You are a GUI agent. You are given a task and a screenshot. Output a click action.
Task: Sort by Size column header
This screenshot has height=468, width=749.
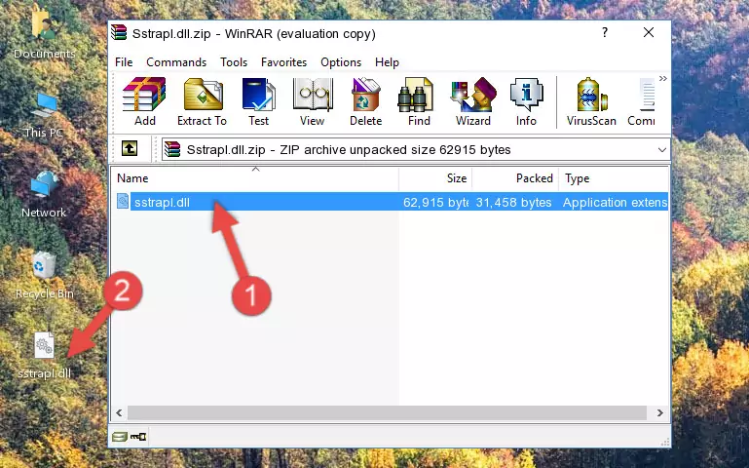pos(435,178)
